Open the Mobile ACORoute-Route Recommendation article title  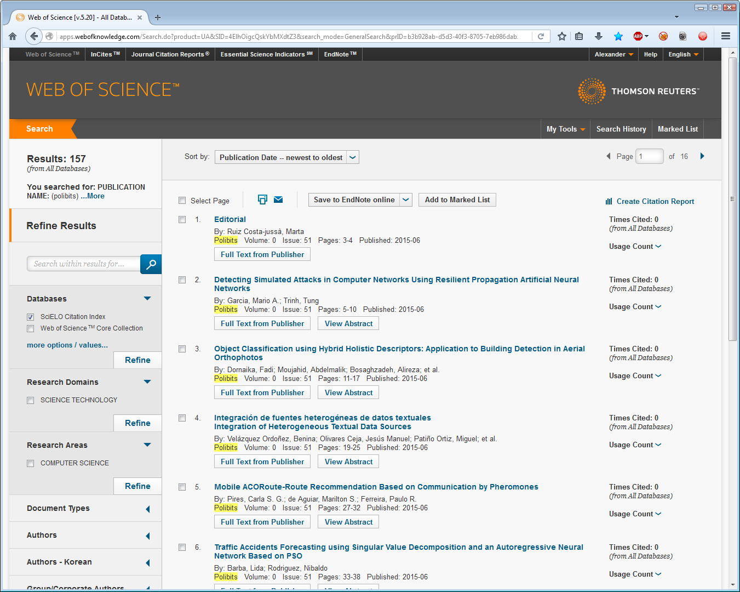tap(376, 487)
